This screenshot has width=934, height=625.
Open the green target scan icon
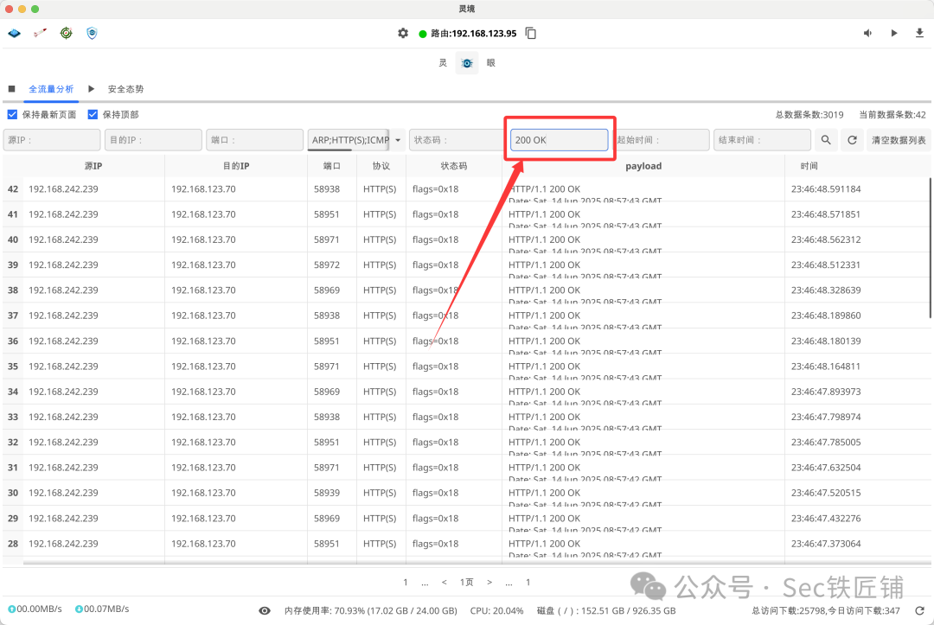click(x=66, y=33)
